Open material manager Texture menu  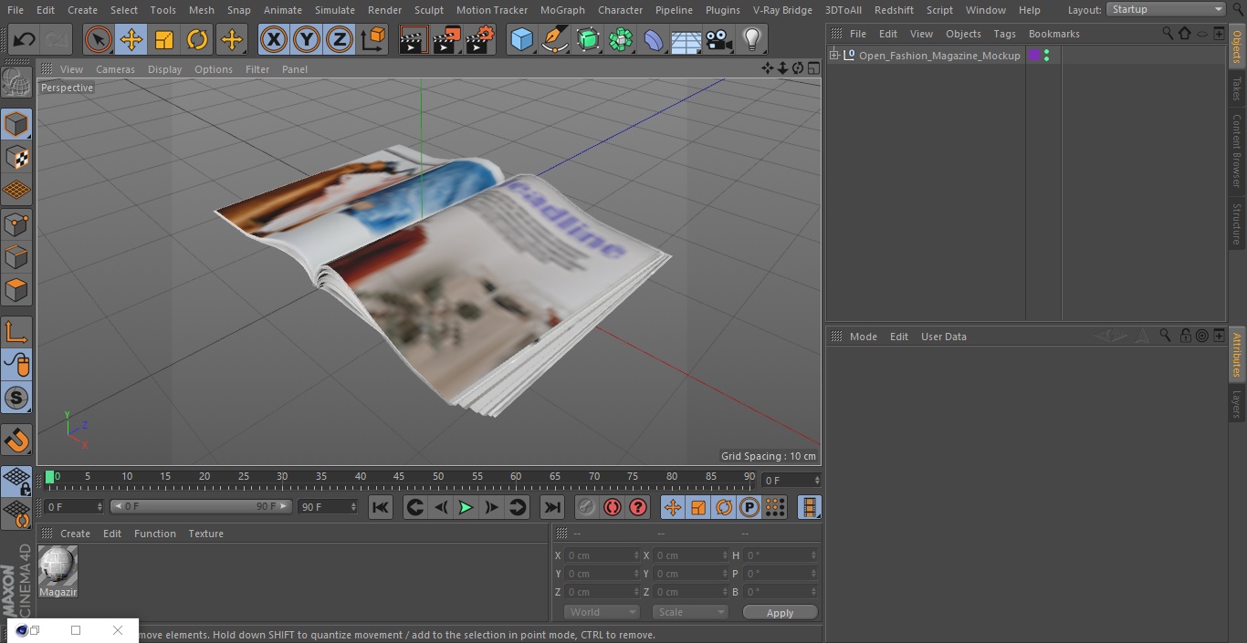pos(205,534)
